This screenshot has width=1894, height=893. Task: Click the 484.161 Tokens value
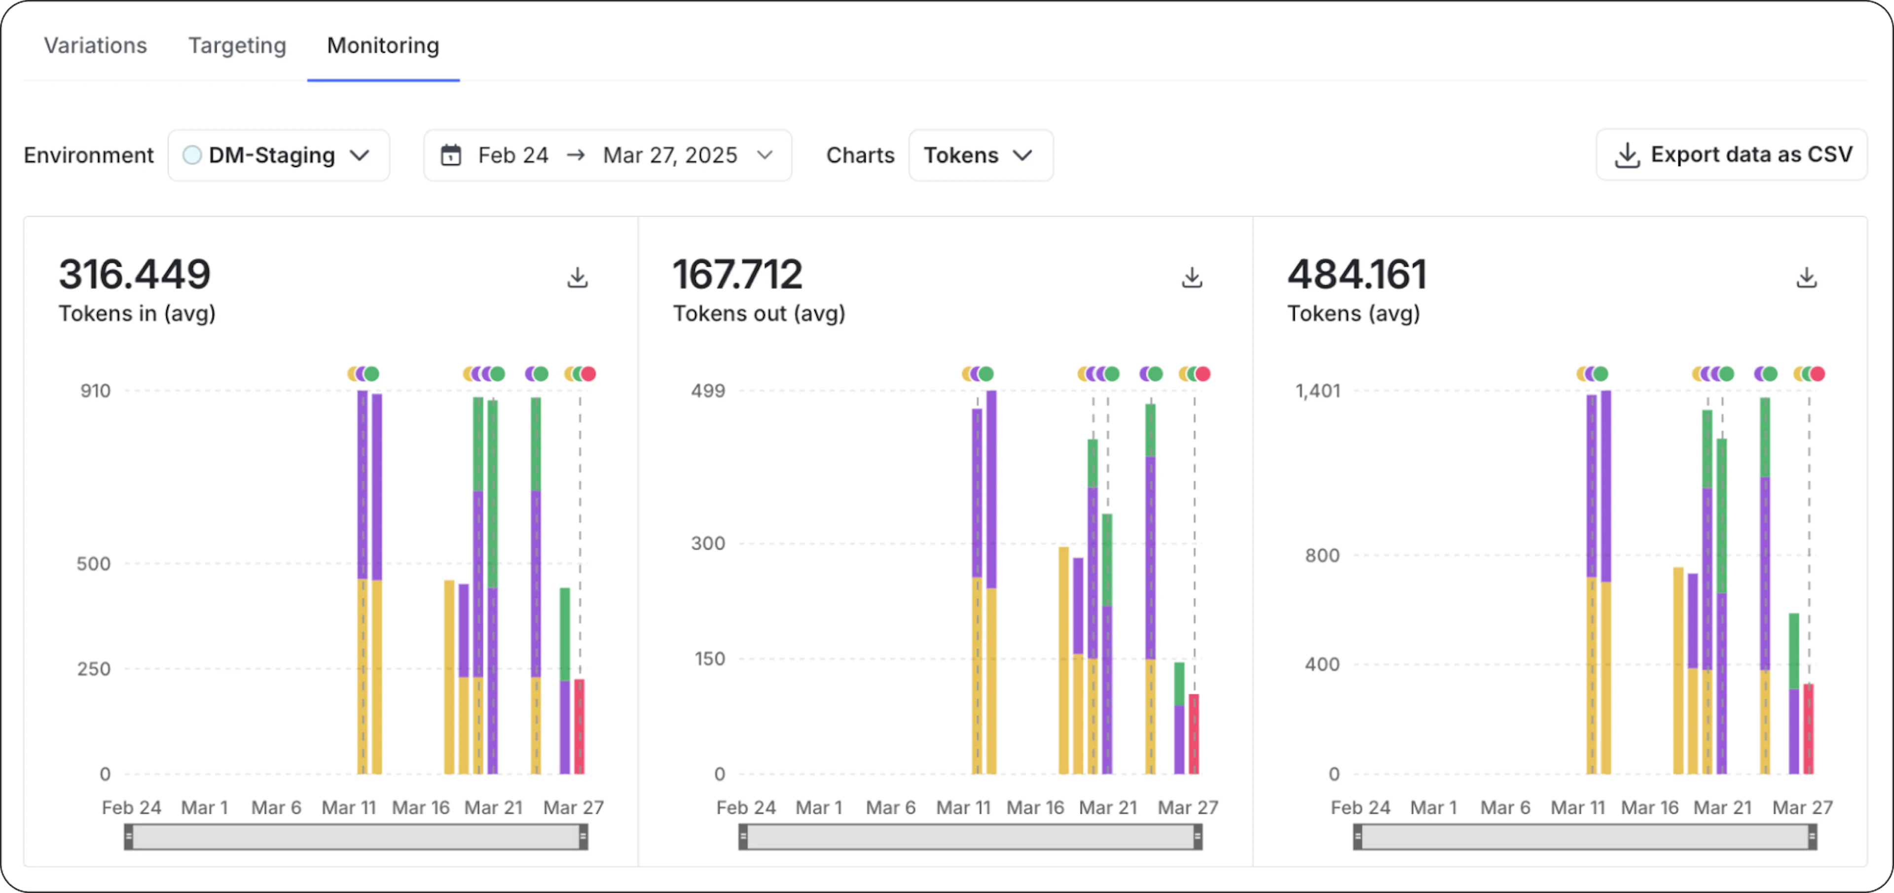(x=1357, y=274)
